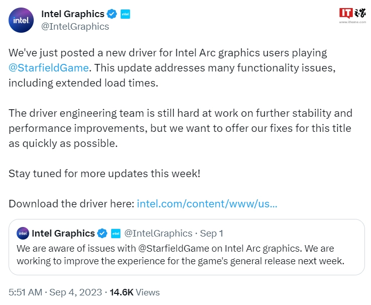The width and height of the screenshot is (371, 305).
Task: Click @StarfieldGame in quoted tweet text
Action: tap(174, 249)
